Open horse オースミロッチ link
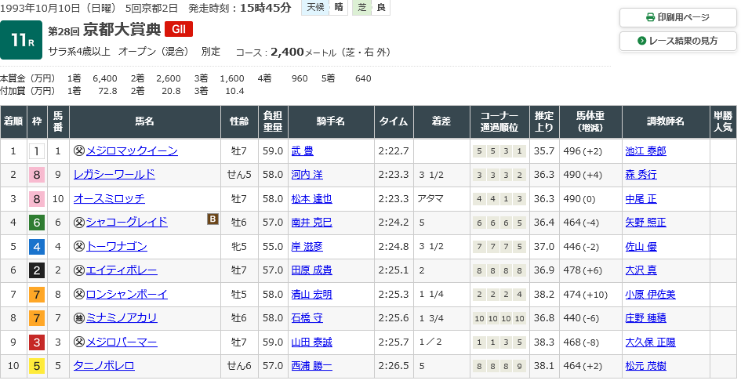This screenshot has width=741, height=384. [109, 199]
